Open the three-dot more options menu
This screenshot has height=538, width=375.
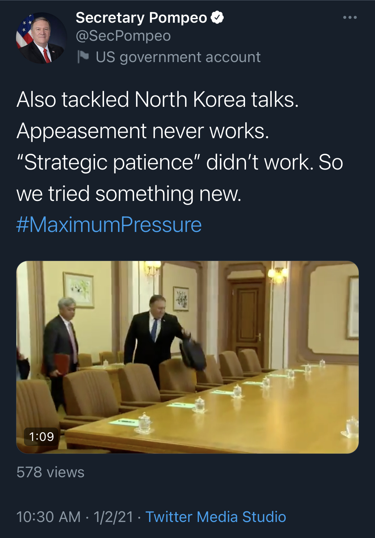tap(350, 17)
